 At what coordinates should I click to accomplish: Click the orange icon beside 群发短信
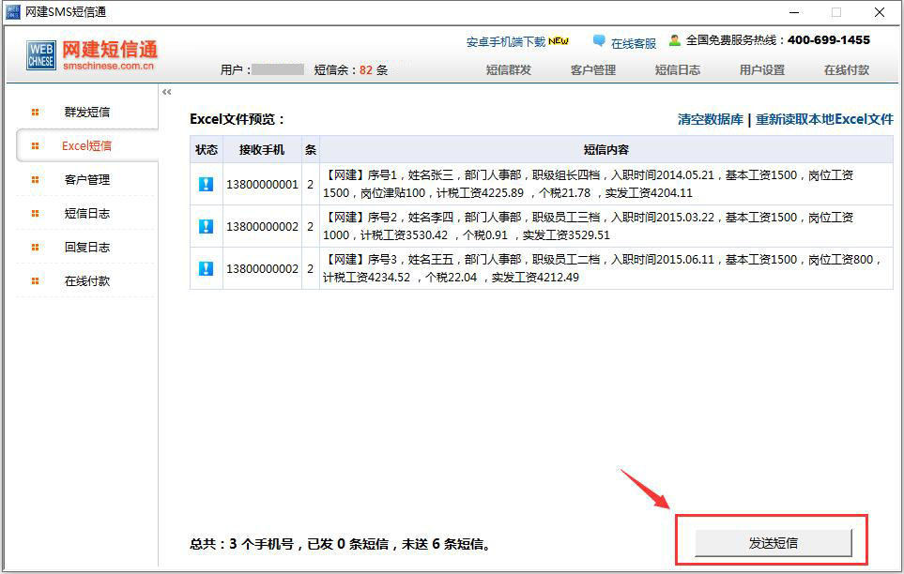(36, 113)
